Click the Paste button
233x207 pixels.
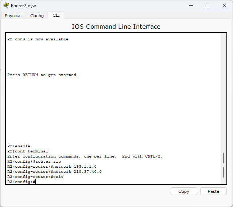(213, 191)
